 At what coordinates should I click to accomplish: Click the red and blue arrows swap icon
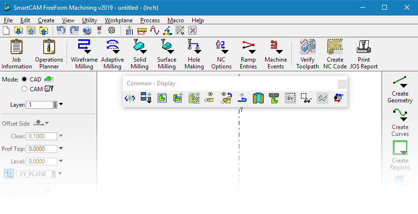pos(338,98)
